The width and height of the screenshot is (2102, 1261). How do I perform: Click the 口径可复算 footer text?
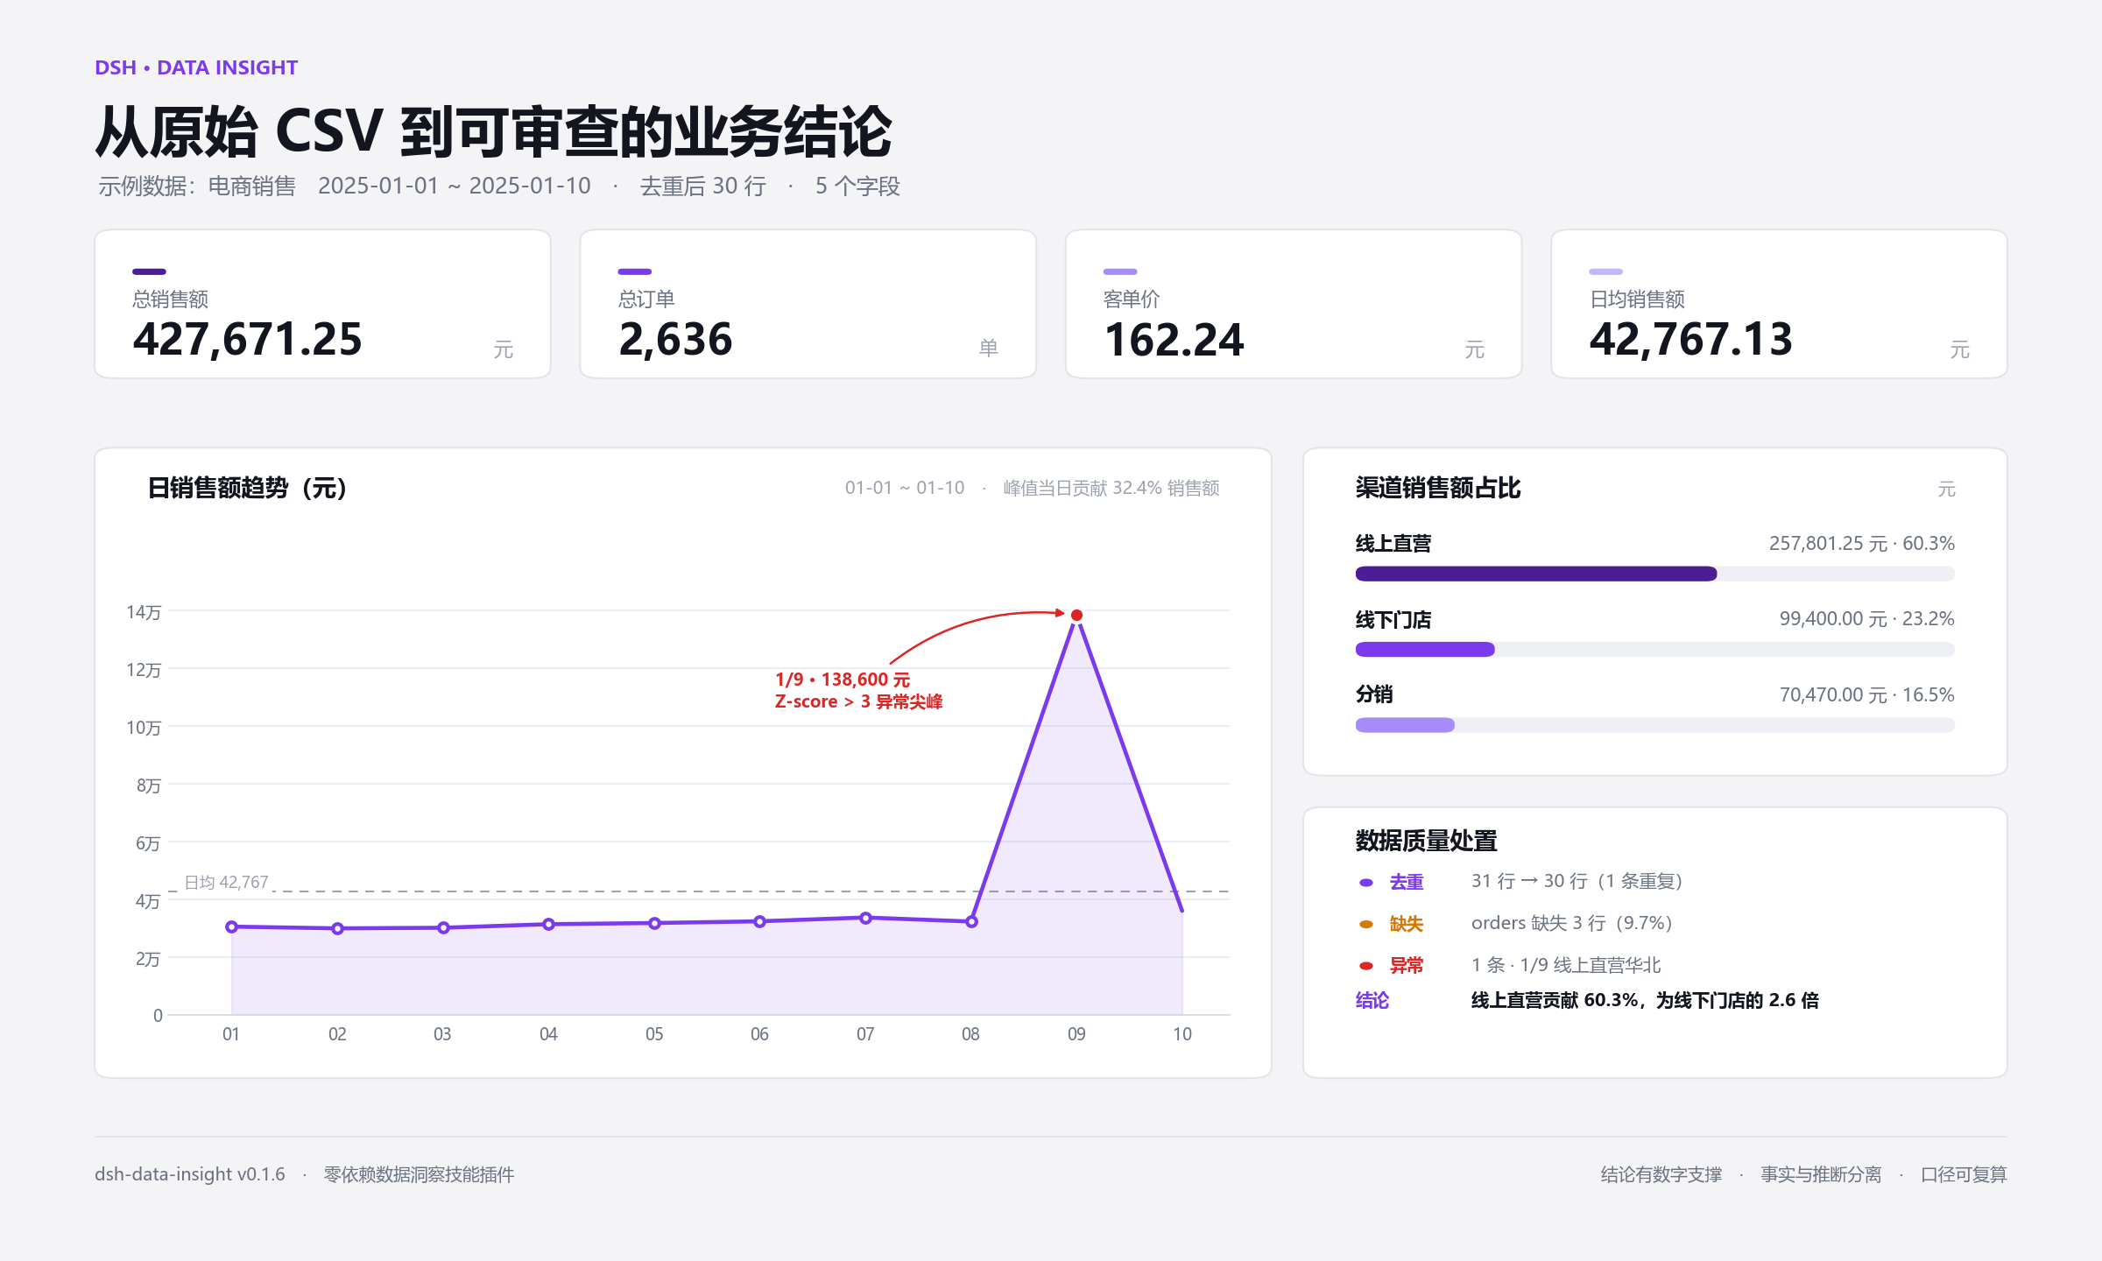(x=1964, y=1174)
